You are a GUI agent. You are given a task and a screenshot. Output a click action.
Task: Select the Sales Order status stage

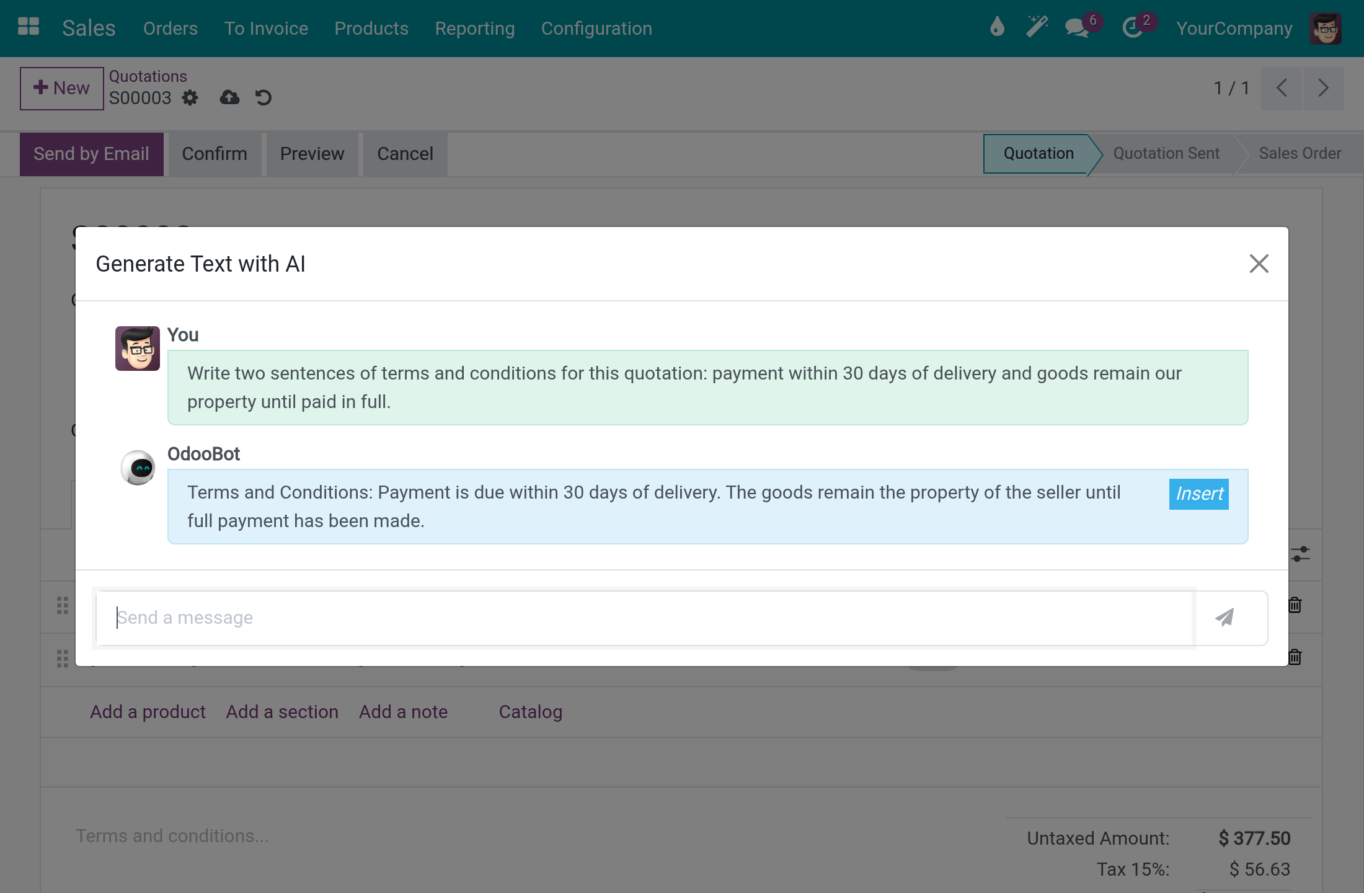pos(1300,153)
